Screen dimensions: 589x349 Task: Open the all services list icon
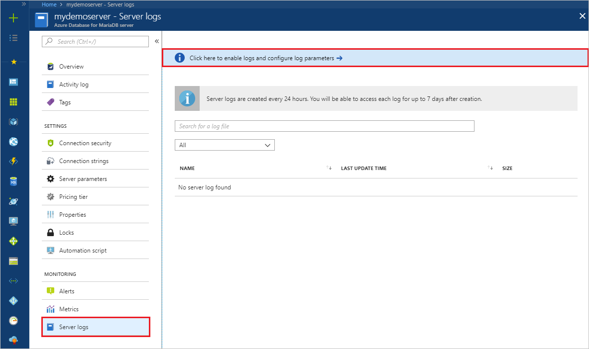(x=13, y=37)
